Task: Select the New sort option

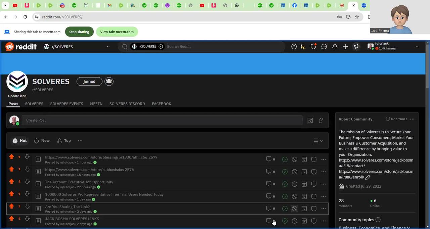Action: (x=42, y=141)
